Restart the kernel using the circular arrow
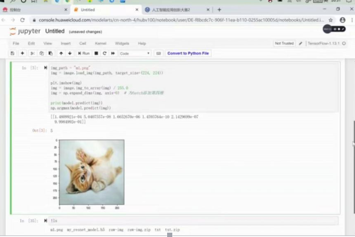The image size is (355, 237). (104, 53)
